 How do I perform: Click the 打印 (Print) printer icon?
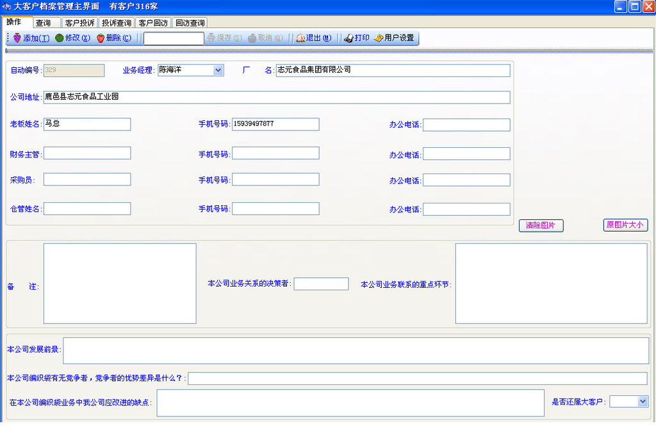pos(348,38)
